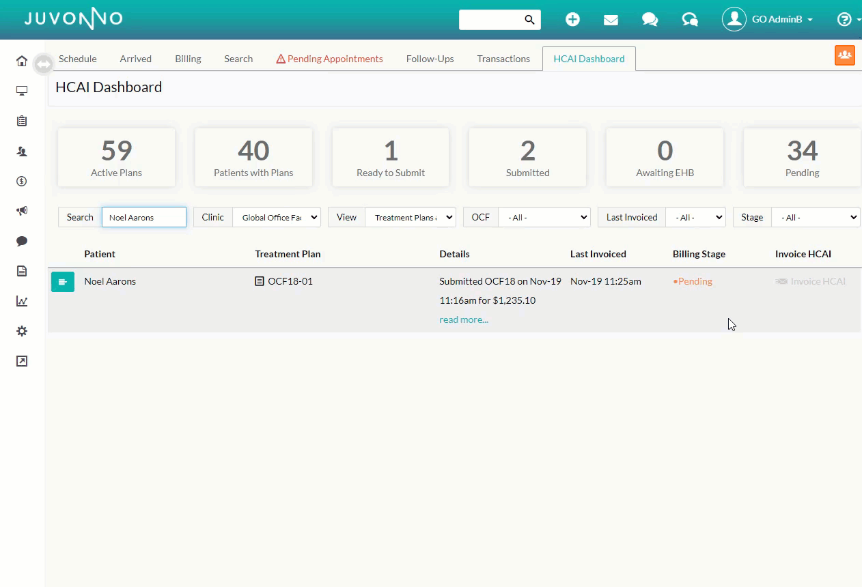Open the Clinic dropdown Global Office

point(277,217)
